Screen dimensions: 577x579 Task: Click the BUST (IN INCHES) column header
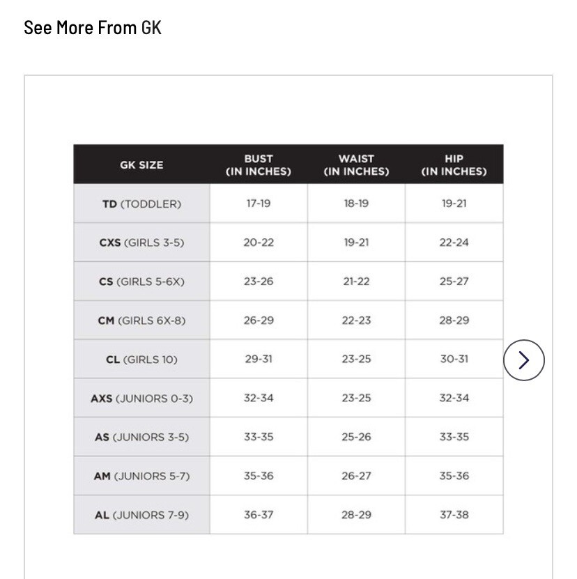259,165
